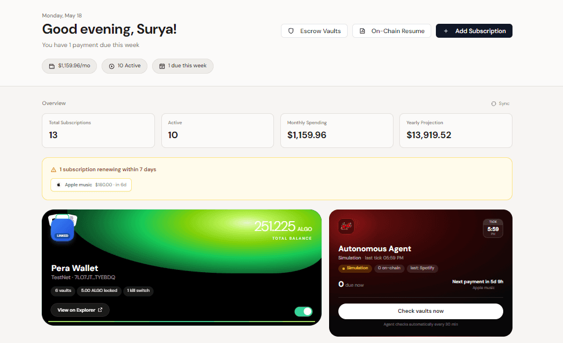The image size is (563, 343).
Task: View wallet on Explorer
Action: 80,310
